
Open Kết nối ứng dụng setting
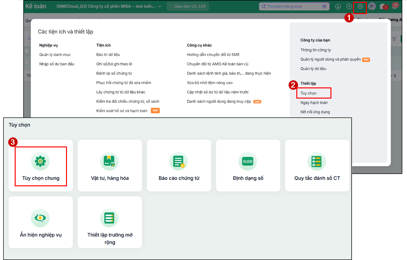click(x=315, y=112)
